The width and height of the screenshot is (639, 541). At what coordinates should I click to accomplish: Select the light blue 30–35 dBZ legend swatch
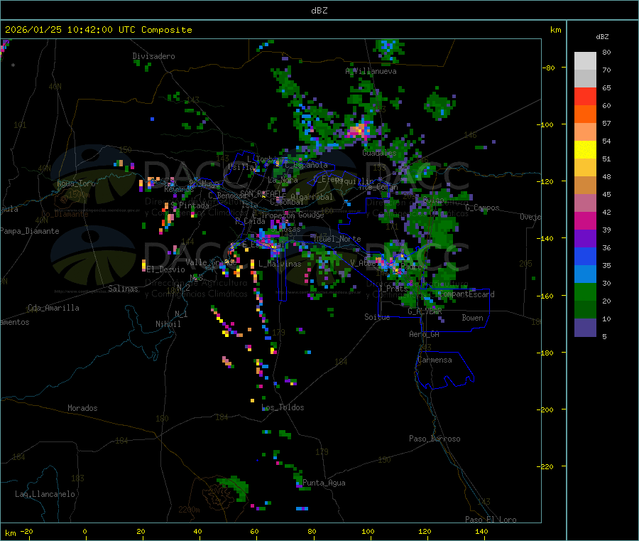tap(585, 274)
